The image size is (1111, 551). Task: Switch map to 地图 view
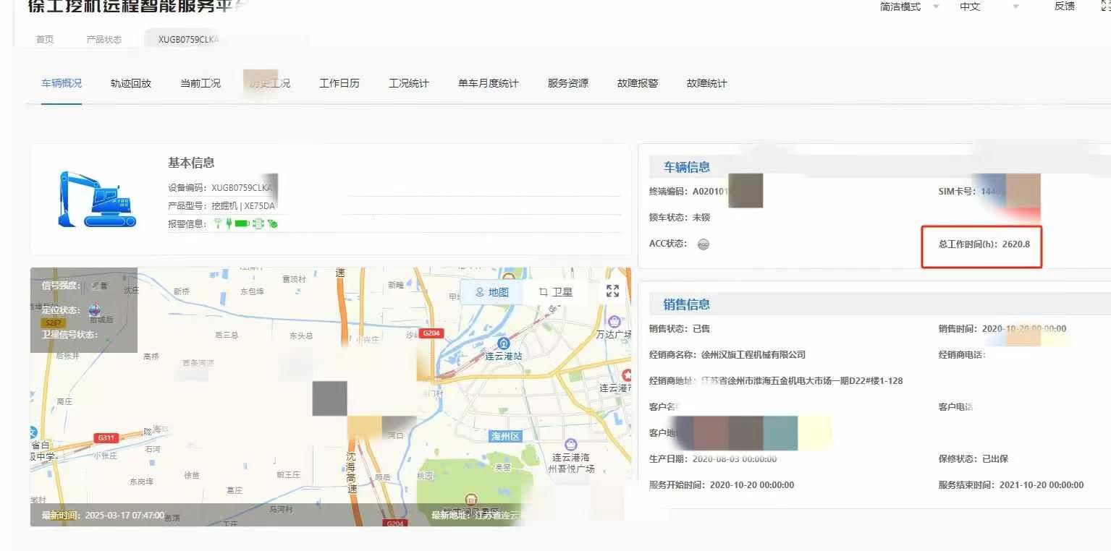[x=492, y=292]
